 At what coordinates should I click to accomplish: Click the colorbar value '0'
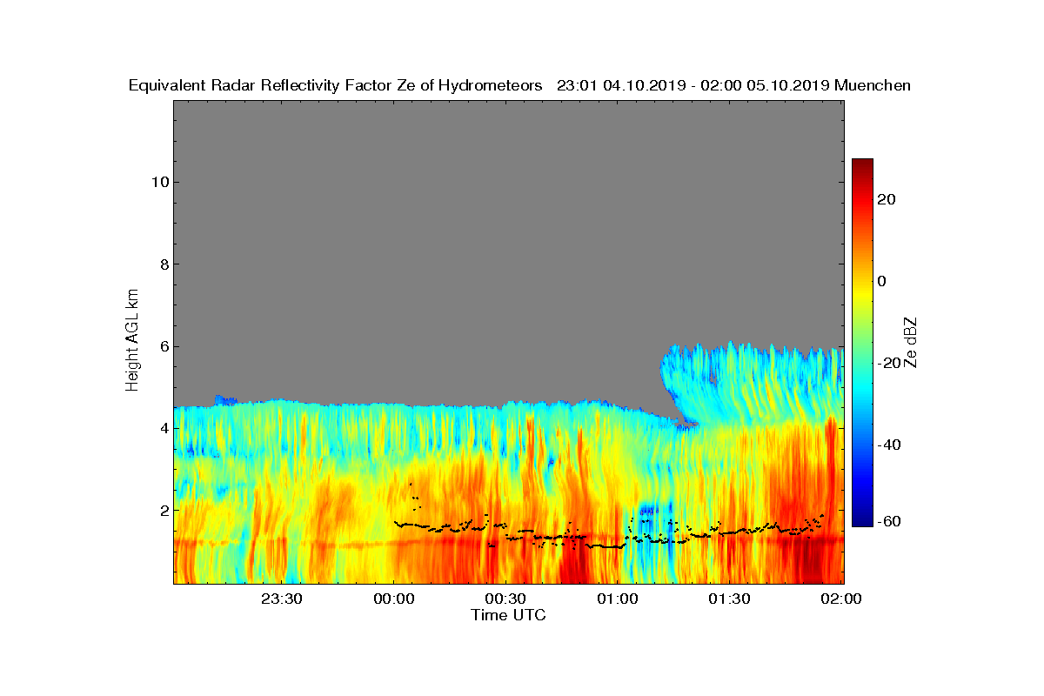883,281
